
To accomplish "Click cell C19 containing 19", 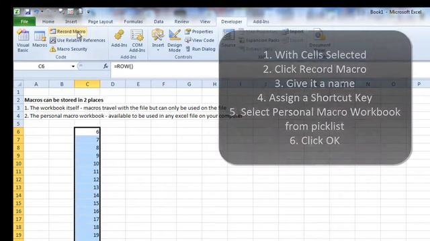I will pos(87,235).
